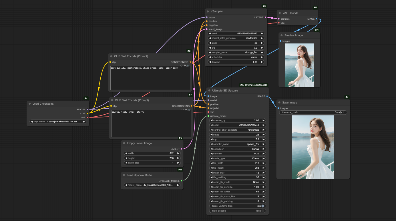Click the VAE Decode IMAGE output connector
The width and height of the screenshot is (396, 221).
pos(317,19)
